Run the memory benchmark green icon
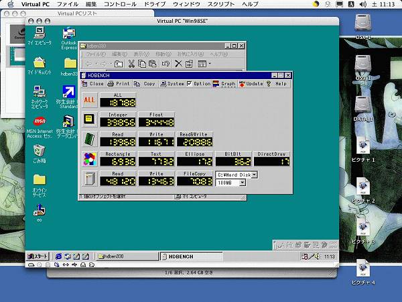Viewport: 402px width, 302px height. point(90,139)
